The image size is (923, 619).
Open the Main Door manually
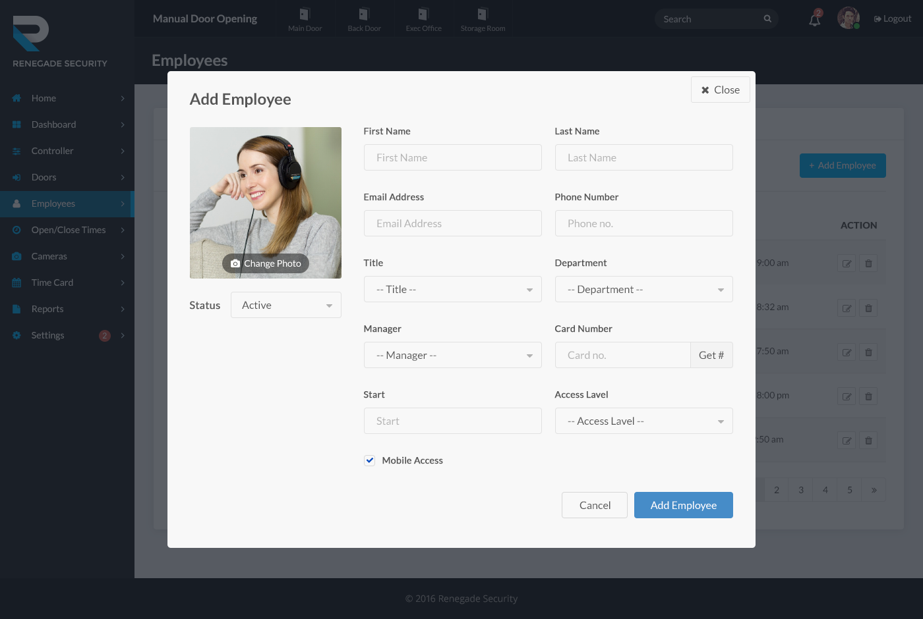pos(304,18)
